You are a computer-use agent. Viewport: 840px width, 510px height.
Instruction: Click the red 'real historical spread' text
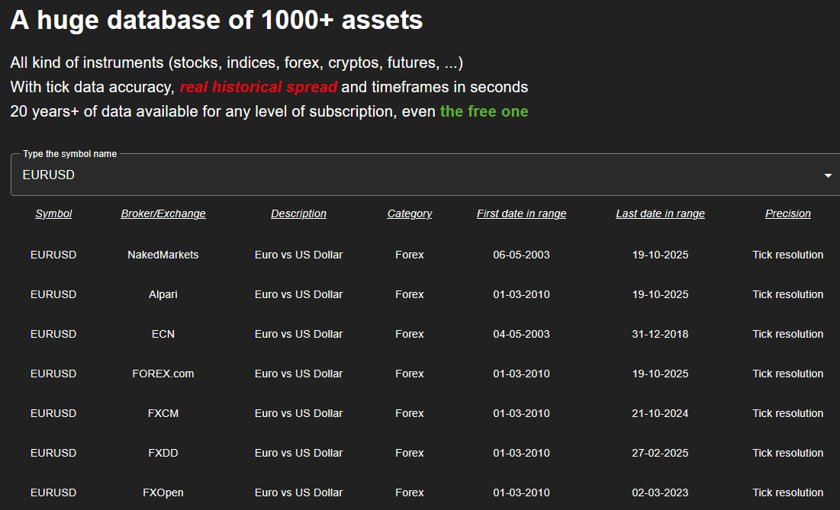pos(259,87)
